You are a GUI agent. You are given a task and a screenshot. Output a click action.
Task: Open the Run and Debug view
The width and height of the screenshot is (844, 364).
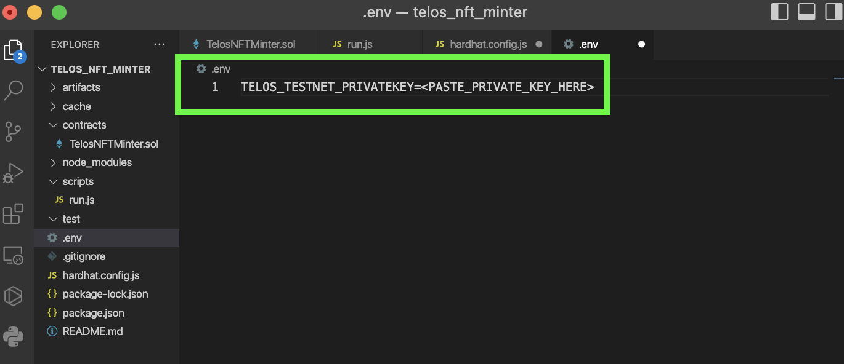point(14,173)
